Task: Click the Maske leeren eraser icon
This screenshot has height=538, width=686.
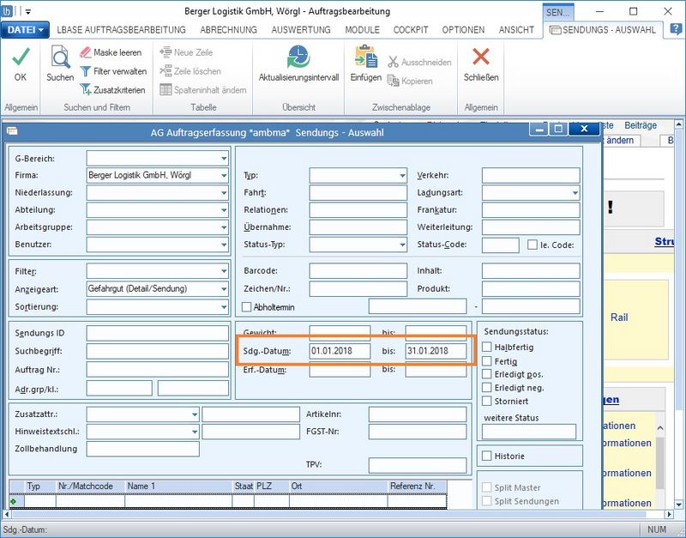Action: tap(85, 52)
